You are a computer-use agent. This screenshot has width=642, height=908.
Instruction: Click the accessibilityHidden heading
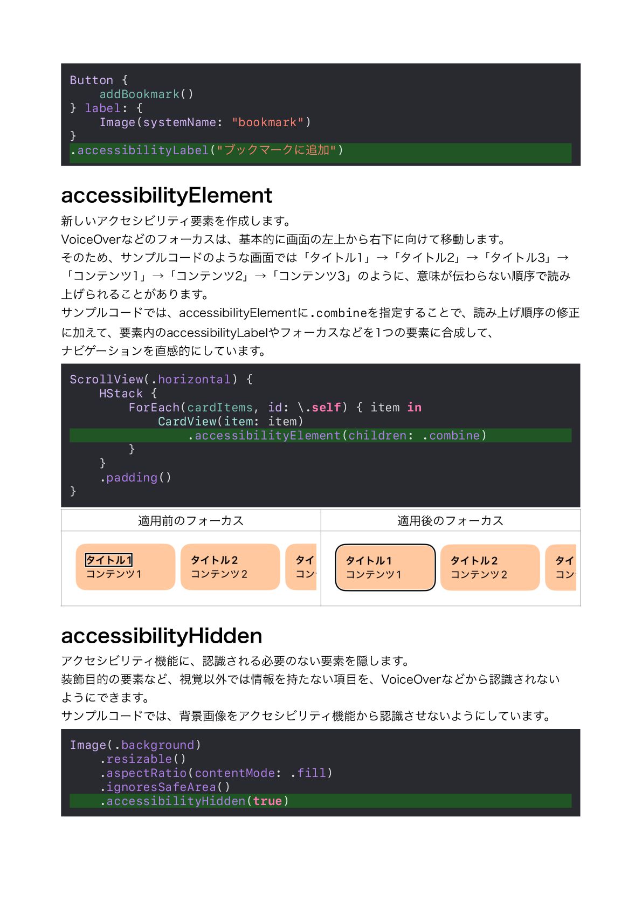[x=162, y=636]
